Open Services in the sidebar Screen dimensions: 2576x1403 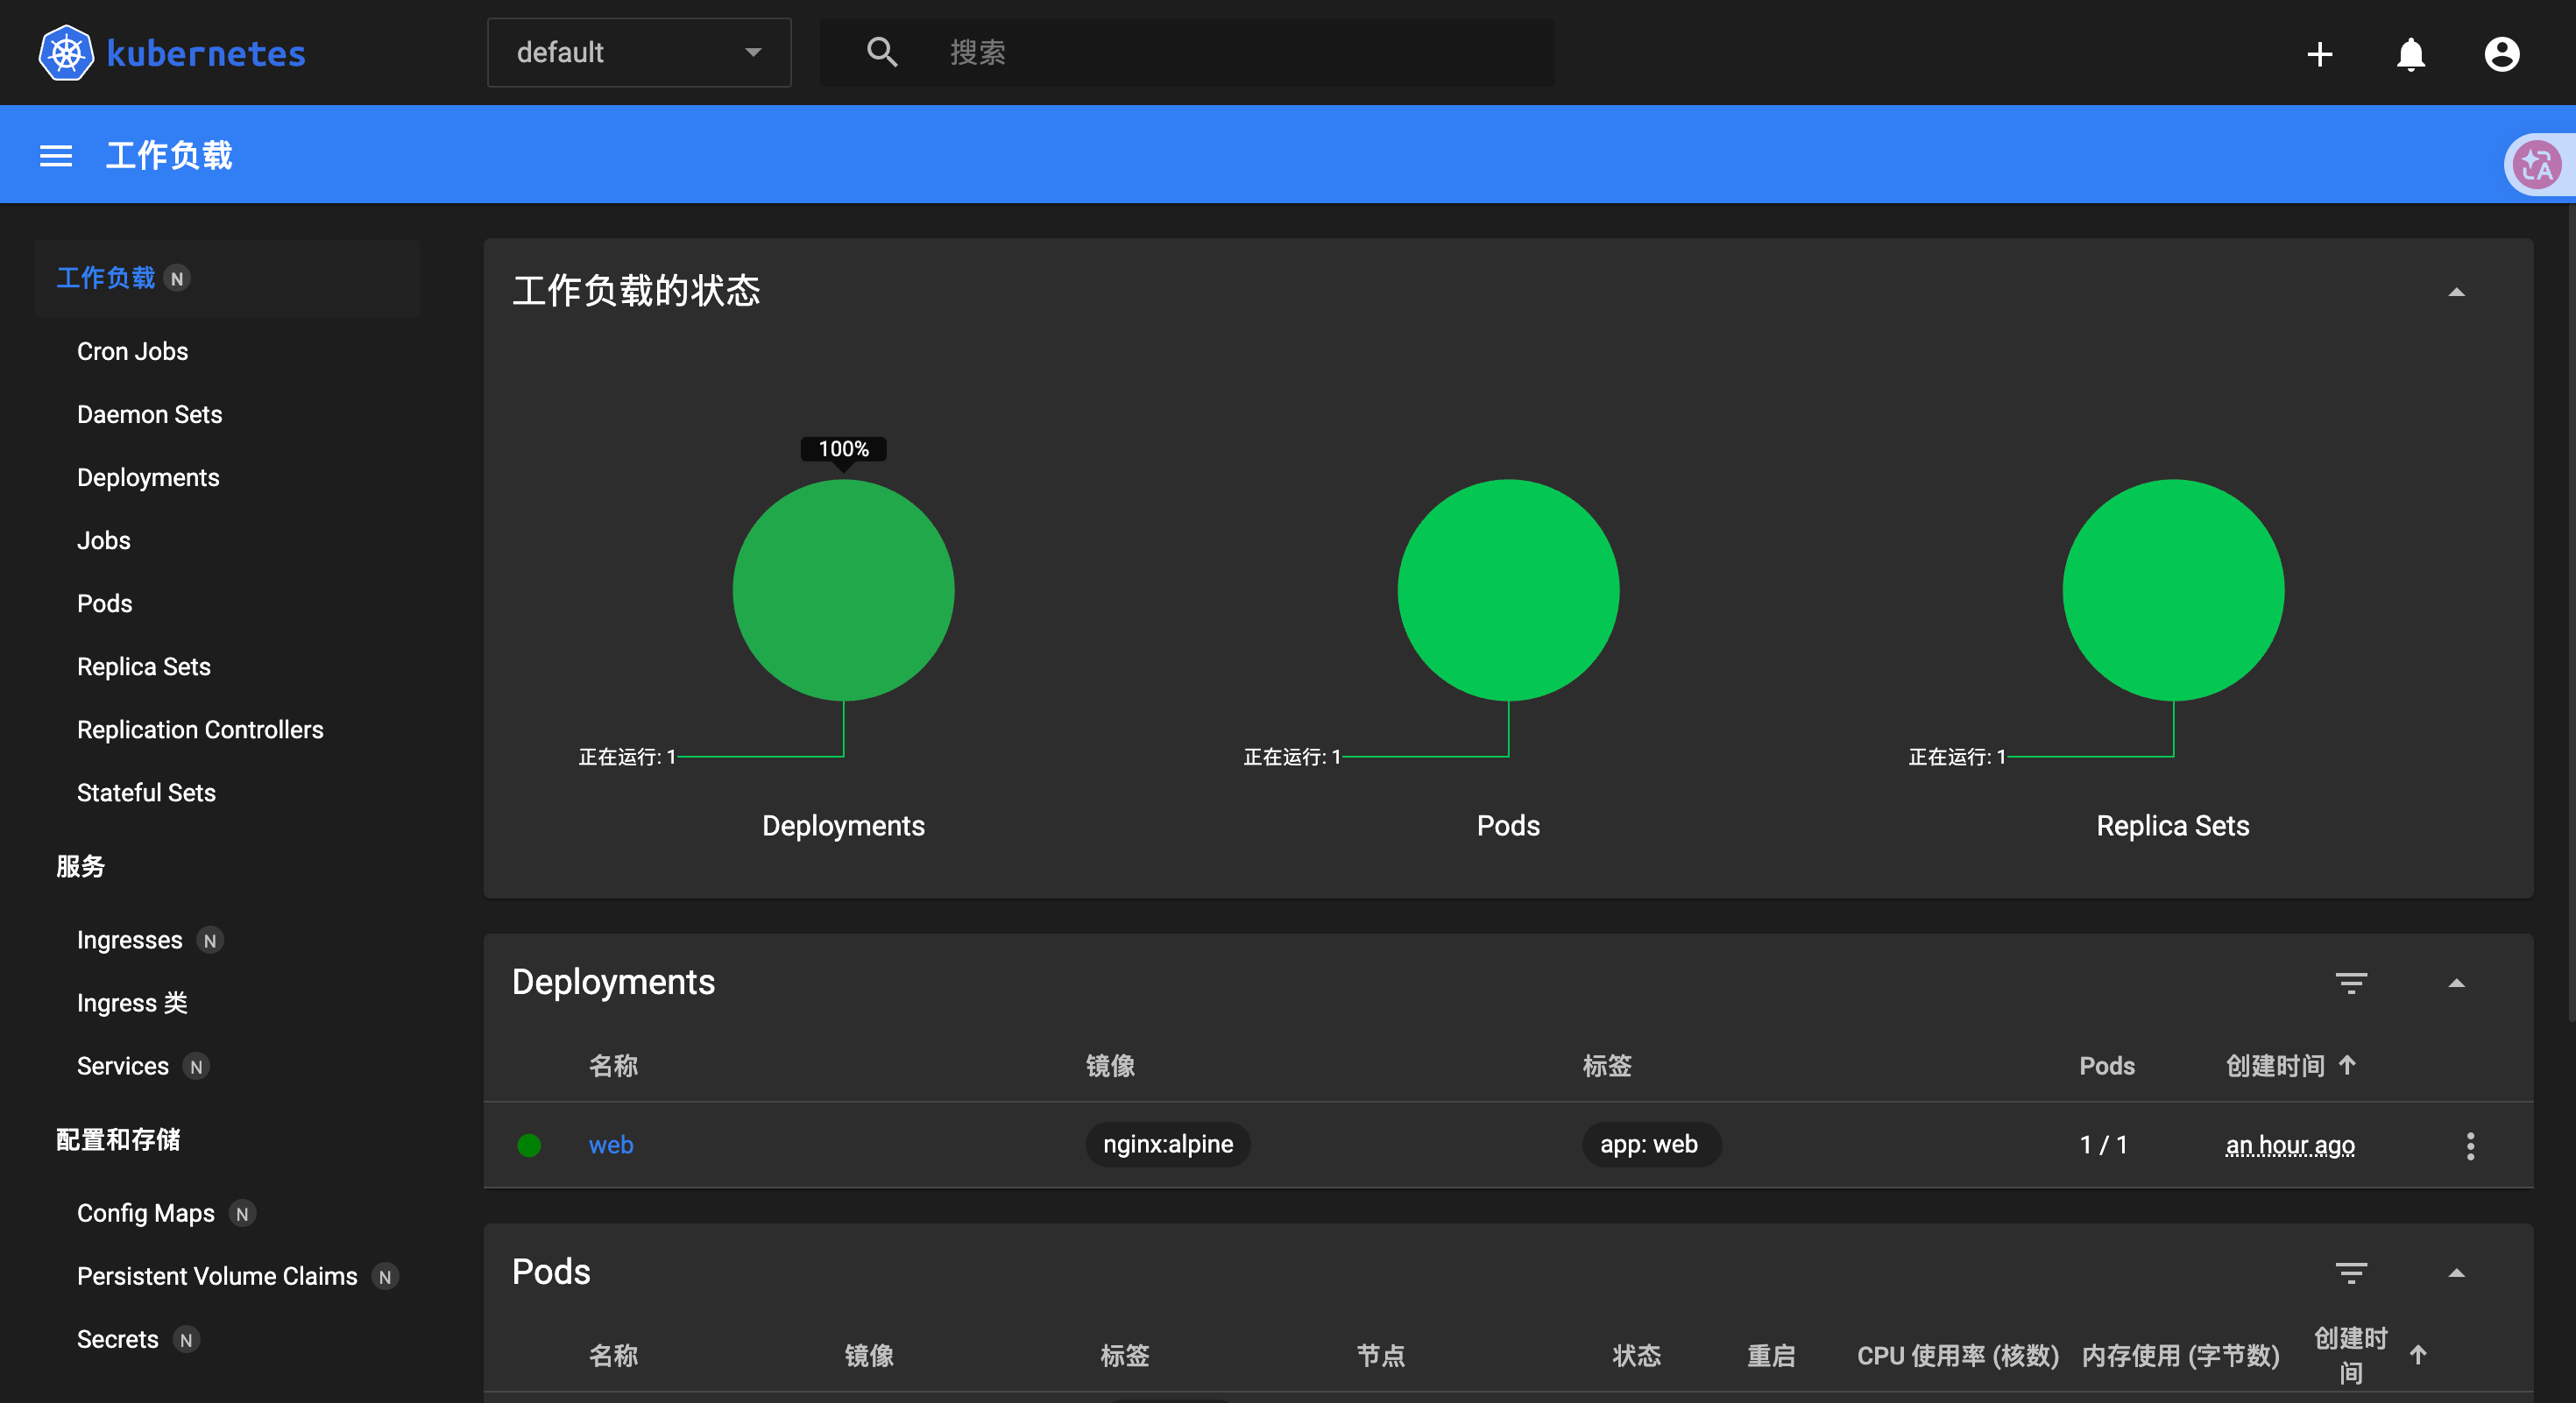[x=123, y=1066]
